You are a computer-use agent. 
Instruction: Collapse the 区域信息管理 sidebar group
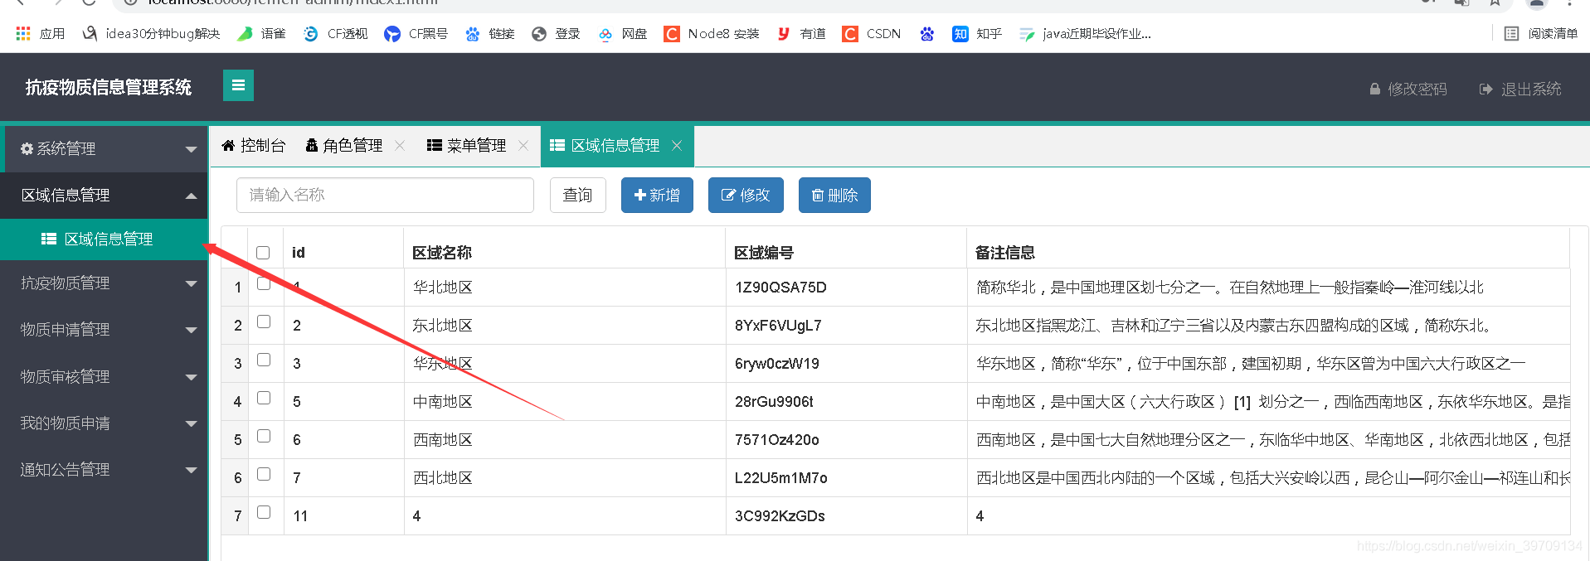[104, 196]
